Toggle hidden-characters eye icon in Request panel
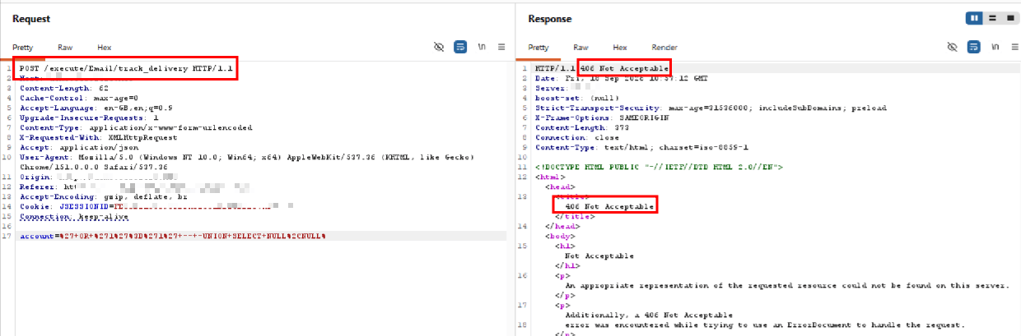 click(439, 47)
